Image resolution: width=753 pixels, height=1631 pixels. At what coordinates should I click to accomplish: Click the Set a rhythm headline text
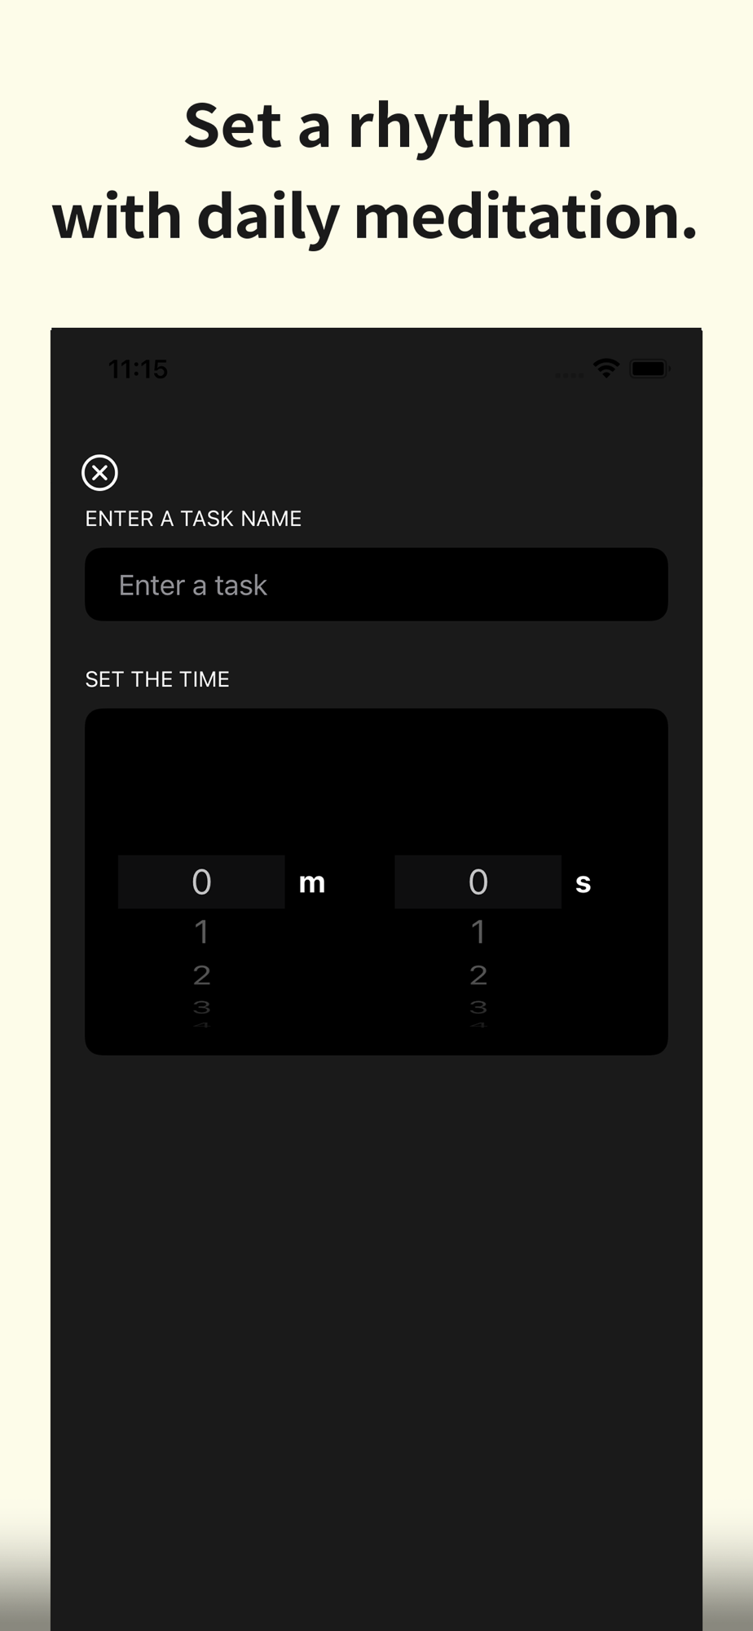click(x=377, y=127)
